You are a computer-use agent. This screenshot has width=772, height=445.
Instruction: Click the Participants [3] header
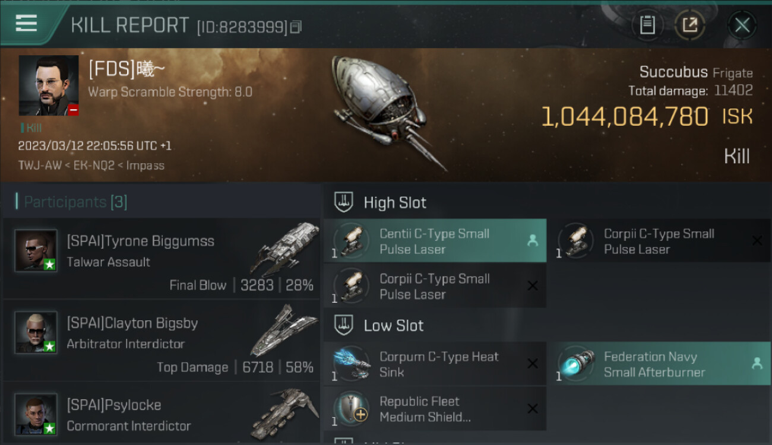pyautogui.click(x=75, y=202)
